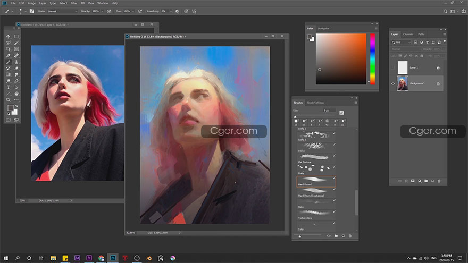Image resolution: width=468 pixels, height=263 pixels.
Task: Open the Layers panel flyout menu
Action: (x=445, y=35)
